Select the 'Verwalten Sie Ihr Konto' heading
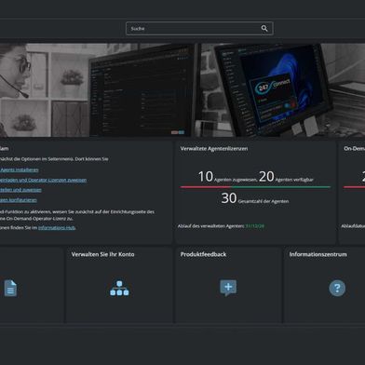The width and height of the screenshot is (365, 365). (x=102, y=254)
